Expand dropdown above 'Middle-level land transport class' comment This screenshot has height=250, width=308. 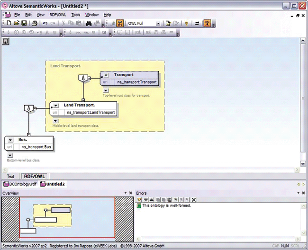click(55, 121)
